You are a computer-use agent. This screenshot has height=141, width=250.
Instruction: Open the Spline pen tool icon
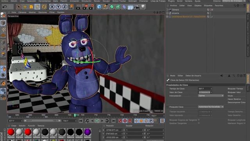(105, 7)
